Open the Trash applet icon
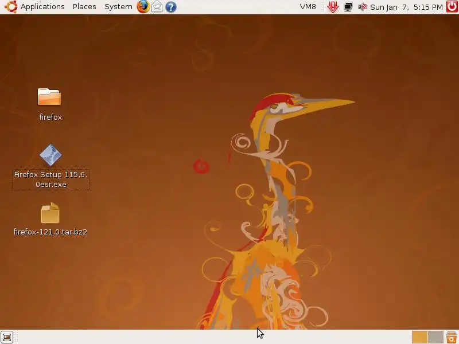This screenshot has height=344, width=459. (452, 337)
